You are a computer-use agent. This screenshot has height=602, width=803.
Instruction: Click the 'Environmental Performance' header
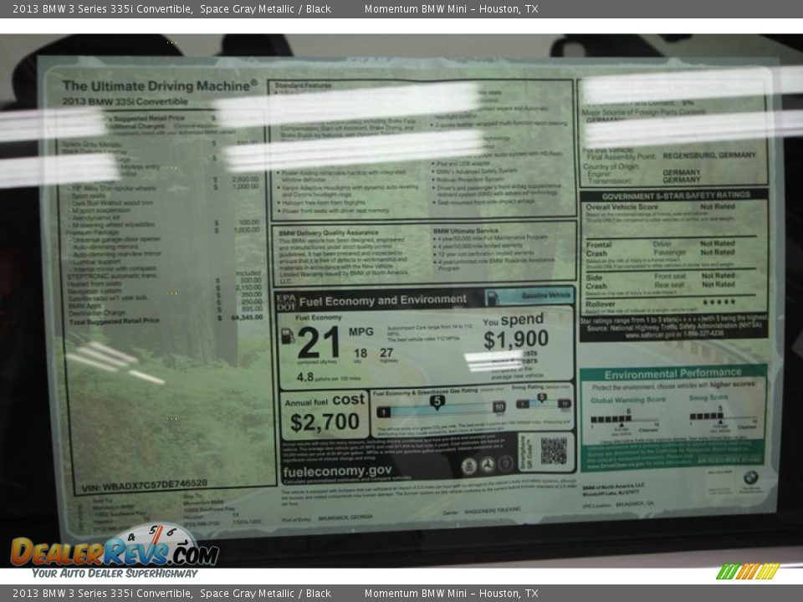[673, 374]
